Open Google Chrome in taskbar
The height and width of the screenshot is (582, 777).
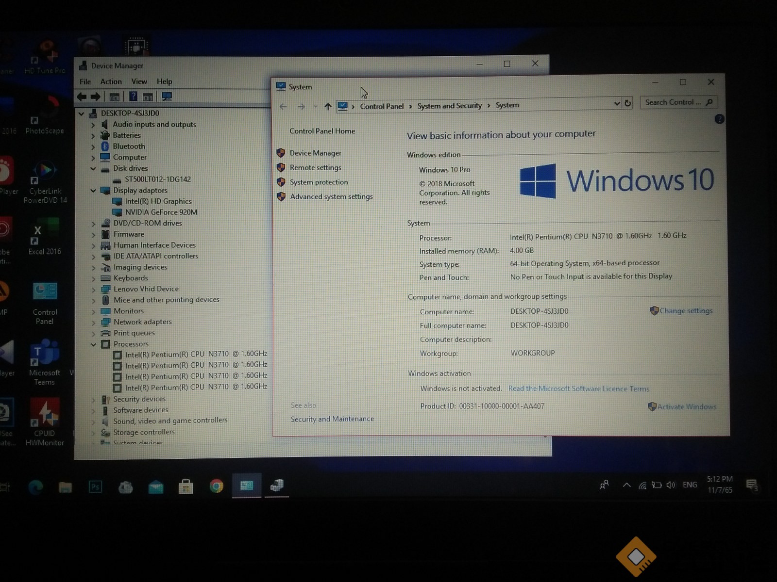tap(216, 486)
